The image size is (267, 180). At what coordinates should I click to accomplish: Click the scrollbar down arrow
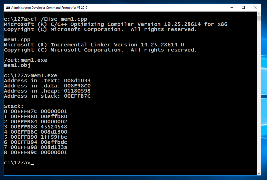259,173
